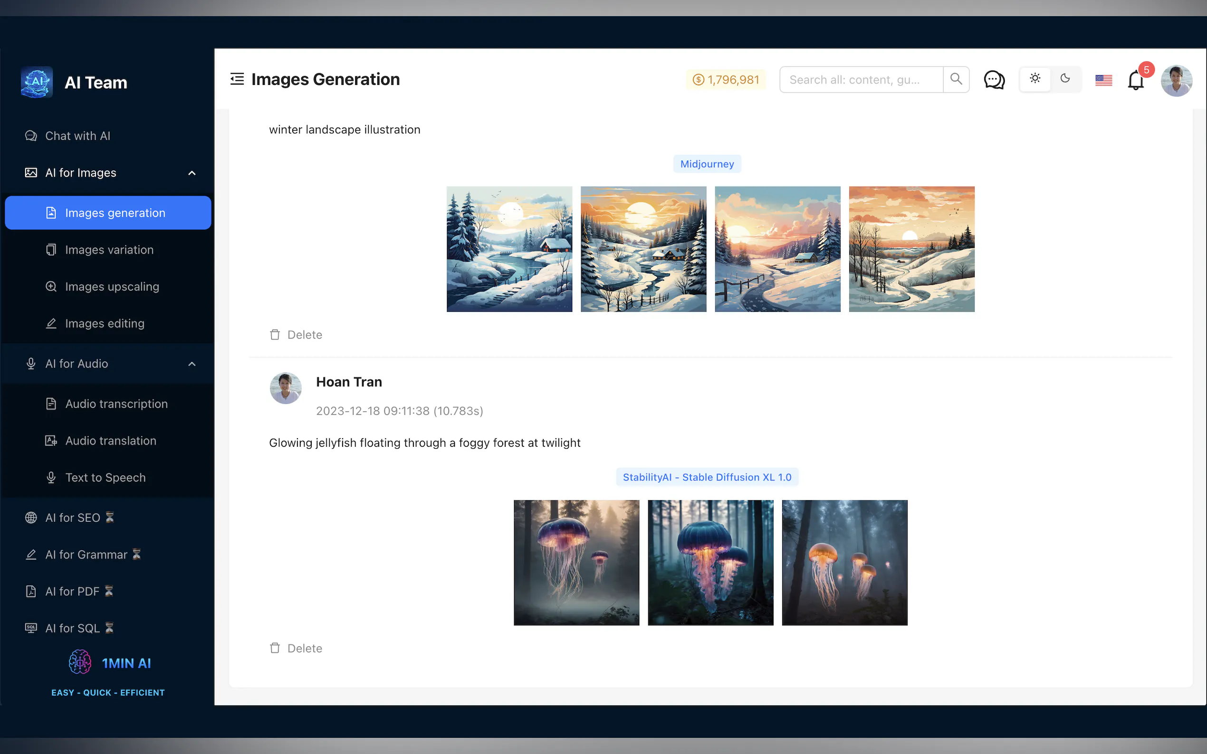
Task: Delete the glowing jellyfish generation
Action: [x=296, y=648]
